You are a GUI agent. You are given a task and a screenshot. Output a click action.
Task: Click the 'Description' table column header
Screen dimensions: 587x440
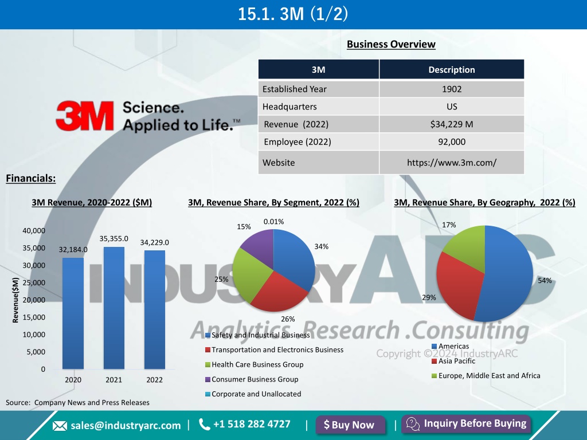pos(452,69)
